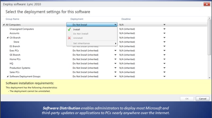Select the GE Branch group
The image size is (212, 118).
pos(15,55)
